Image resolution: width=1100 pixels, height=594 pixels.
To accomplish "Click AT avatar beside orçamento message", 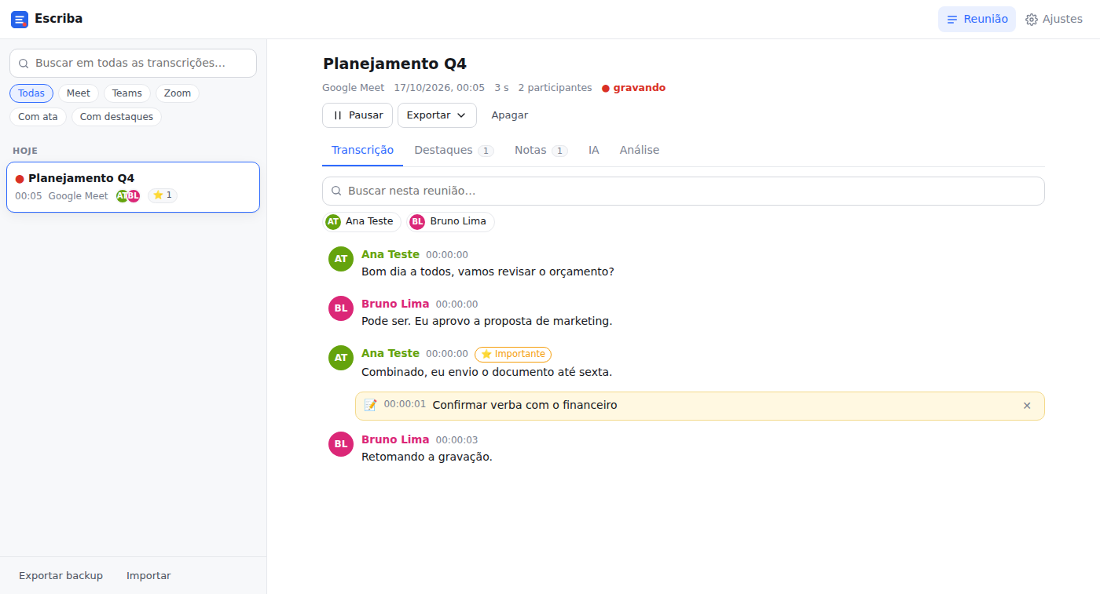I will (x=341, y=259).
